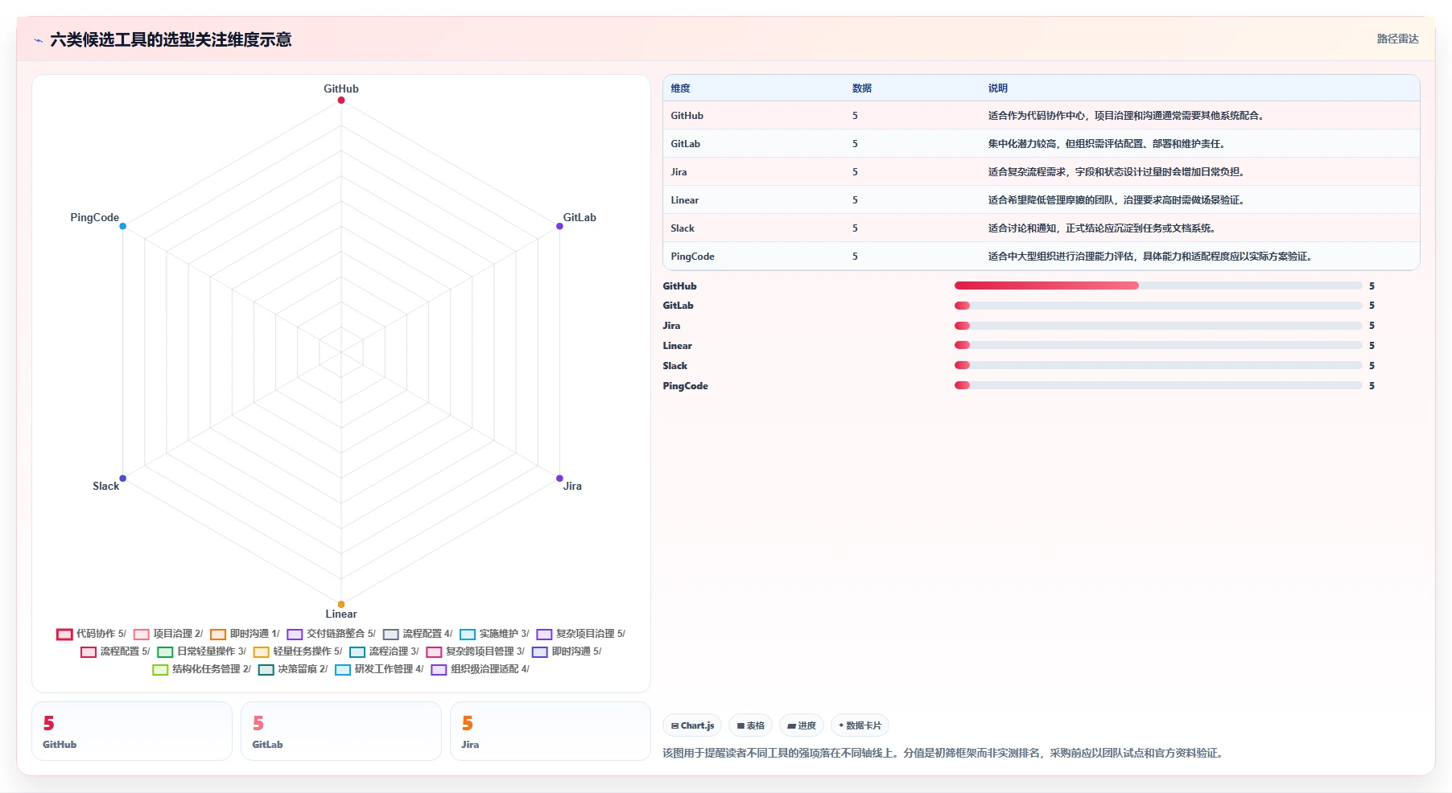The width and height of the screenshot is (1452, 793).
Task: Click the 数据 column header
Action: coord(862,88)
